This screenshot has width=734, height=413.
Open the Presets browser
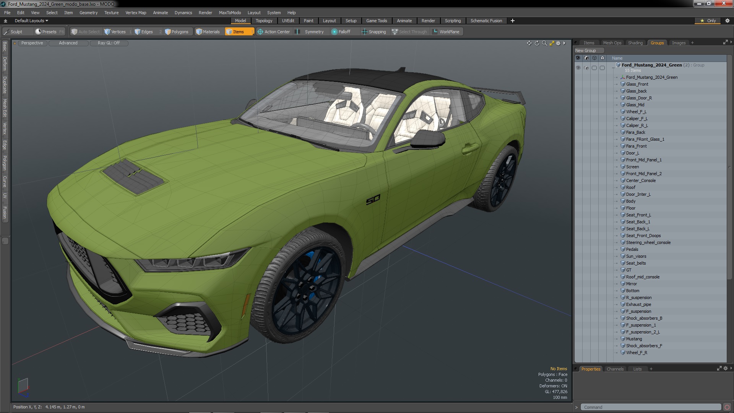(49, 32)
